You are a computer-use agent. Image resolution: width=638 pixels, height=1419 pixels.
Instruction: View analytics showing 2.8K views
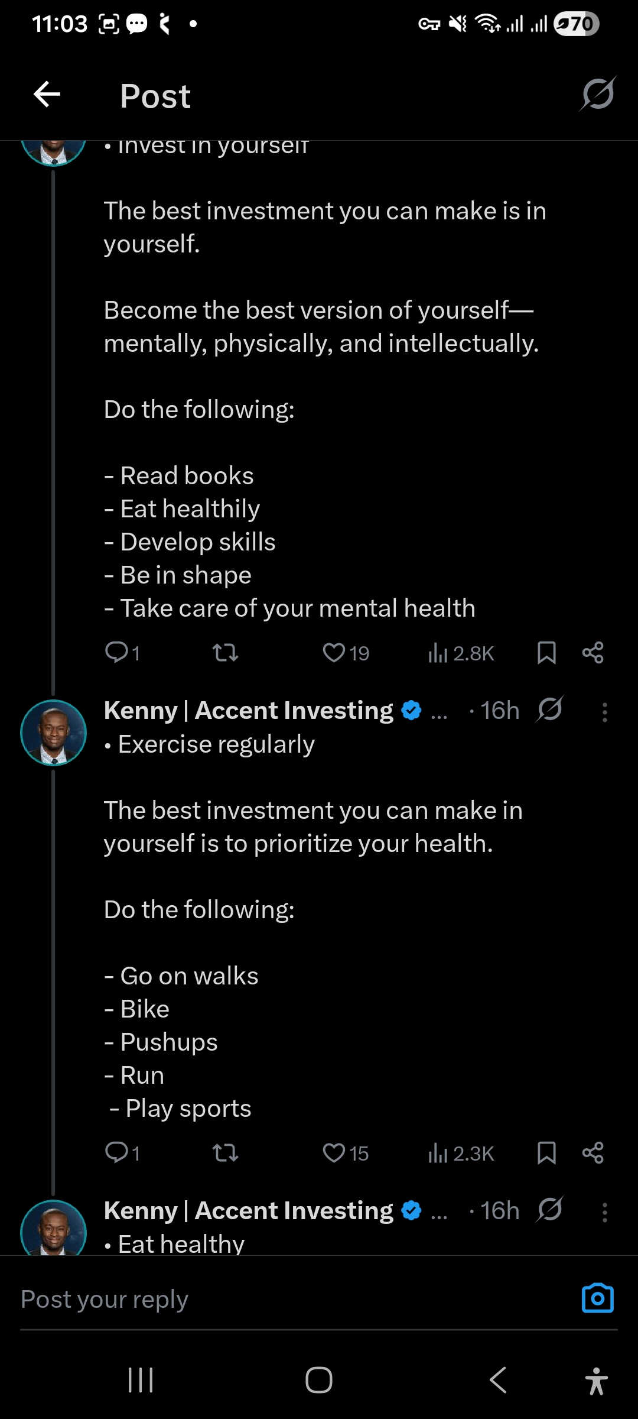[461, 653]
